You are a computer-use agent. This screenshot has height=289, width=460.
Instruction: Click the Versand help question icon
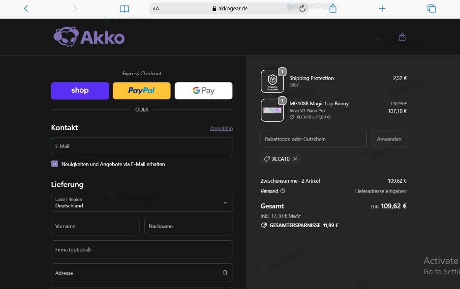[282, 191]
